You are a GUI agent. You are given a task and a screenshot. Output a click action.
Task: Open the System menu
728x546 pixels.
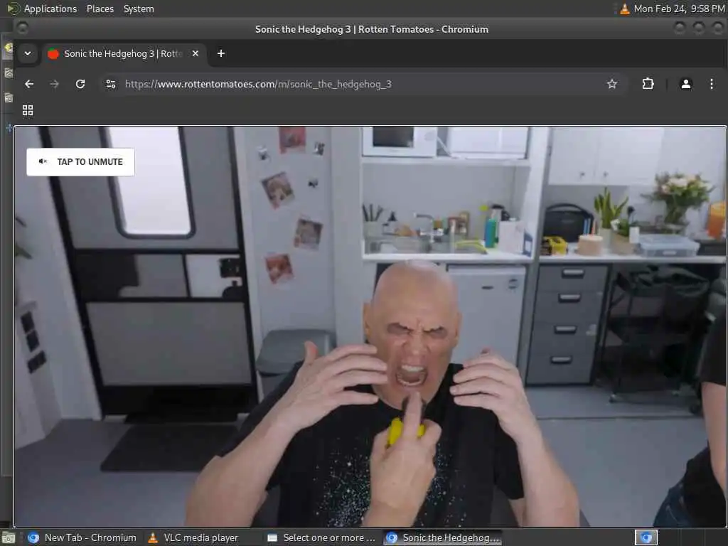[x=139, y=9]
